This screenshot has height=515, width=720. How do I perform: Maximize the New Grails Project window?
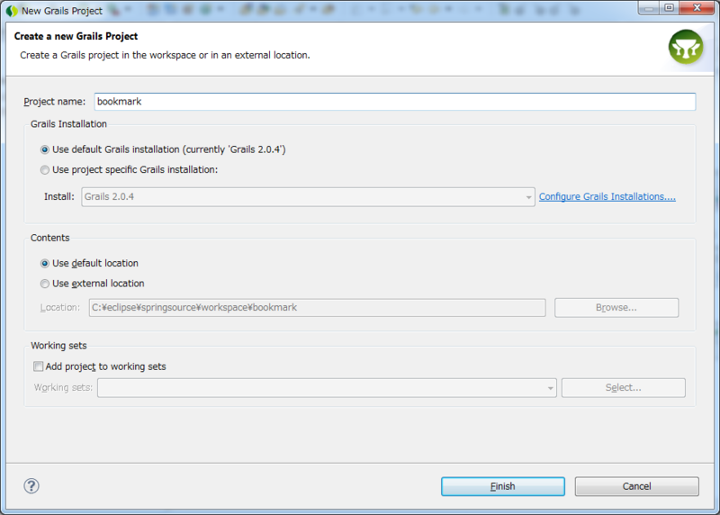669,7
